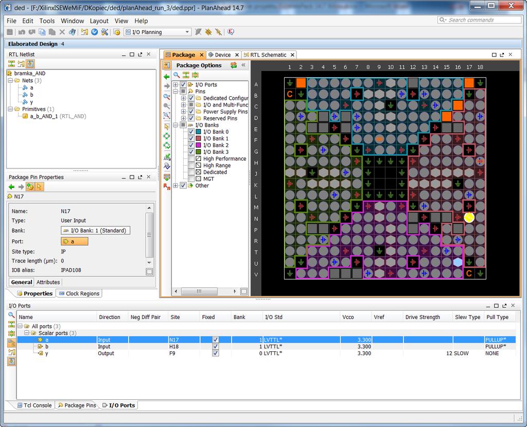Open the File menu
This screenshot has height=427, width=527.
pos(11,21)
